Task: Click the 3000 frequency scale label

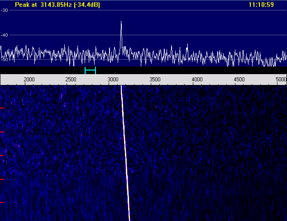Action: point(113,80)
